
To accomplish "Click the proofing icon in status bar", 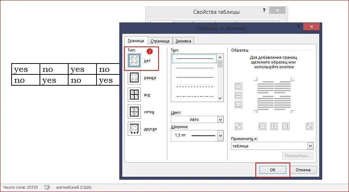I will click(x=47, y=187).
